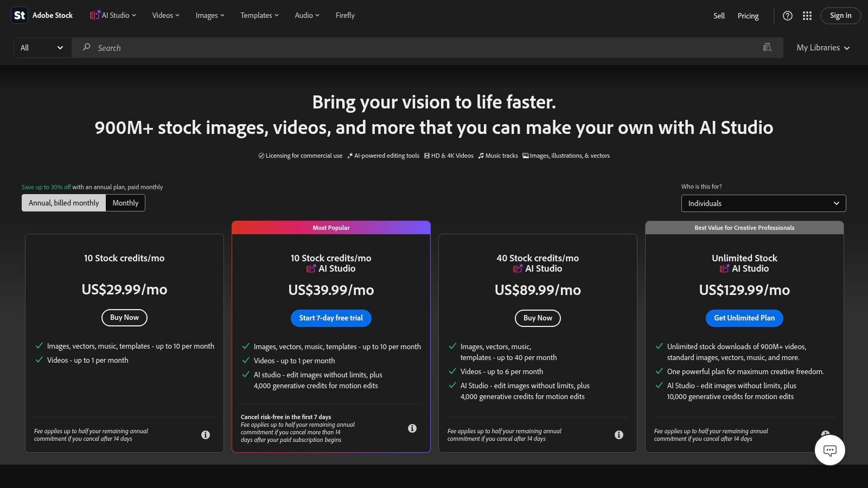Open the Help question mark icon
Viewport: 868px width, 488px height.
point(788,16)
